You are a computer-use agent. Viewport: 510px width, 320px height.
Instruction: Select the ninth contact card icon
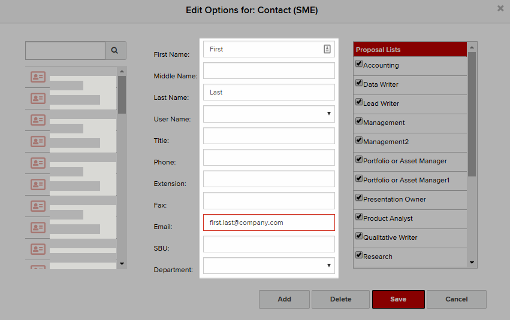[x=38, y=249]
